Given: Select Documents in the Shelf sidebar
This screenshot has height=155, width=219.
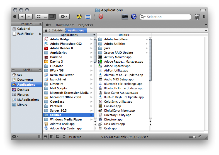Looking at the screenshot, I should coord(25,80).
